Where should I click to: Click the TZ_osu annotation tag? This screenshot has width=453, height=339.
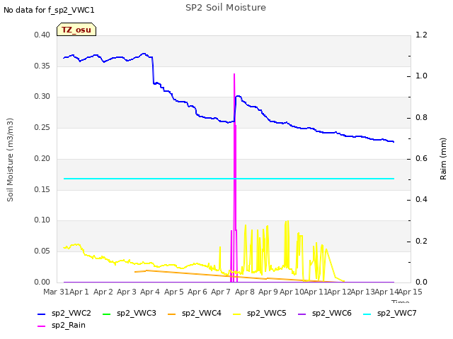coord(76,30)
